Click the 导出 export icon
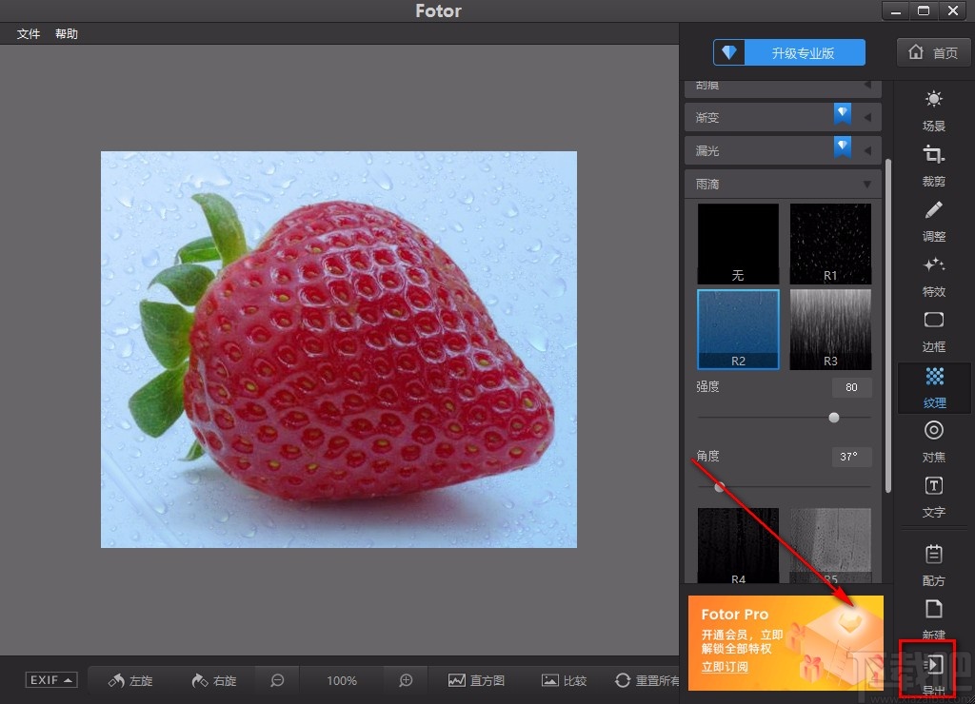Image resolution: width=975 pixels, height=704 pixels. tap(934, 664)
